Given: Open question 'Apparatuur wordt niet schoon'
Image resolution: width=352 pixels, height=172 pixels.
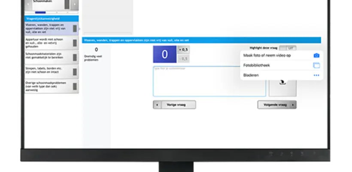Looking at the screenshot, I should (x=52, y=43).
